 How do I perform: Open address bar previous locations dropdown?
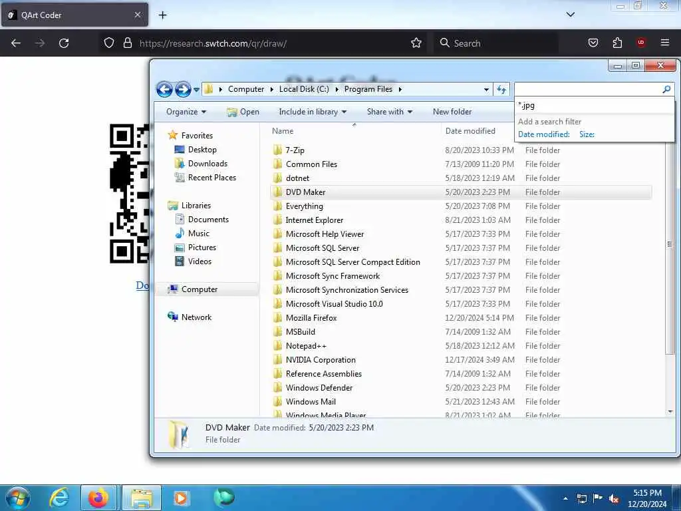point(486,90)
